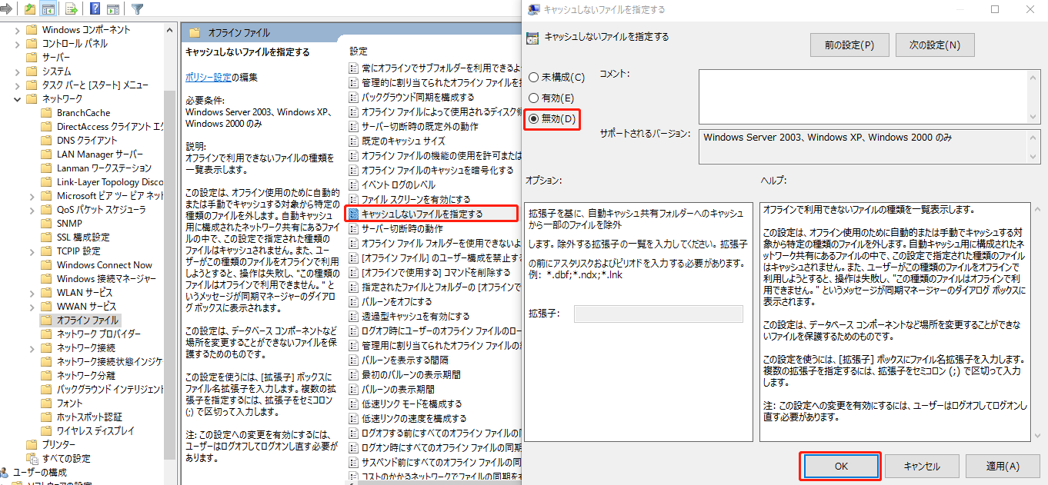
Task: Expand the WLAN サービス tree node
Action: click(33, 293)
